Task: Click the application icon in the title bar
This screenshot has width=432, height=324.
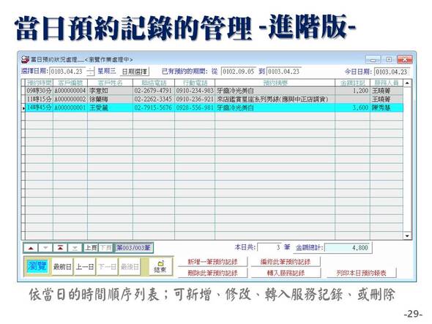Action: (x=26, y=59)
